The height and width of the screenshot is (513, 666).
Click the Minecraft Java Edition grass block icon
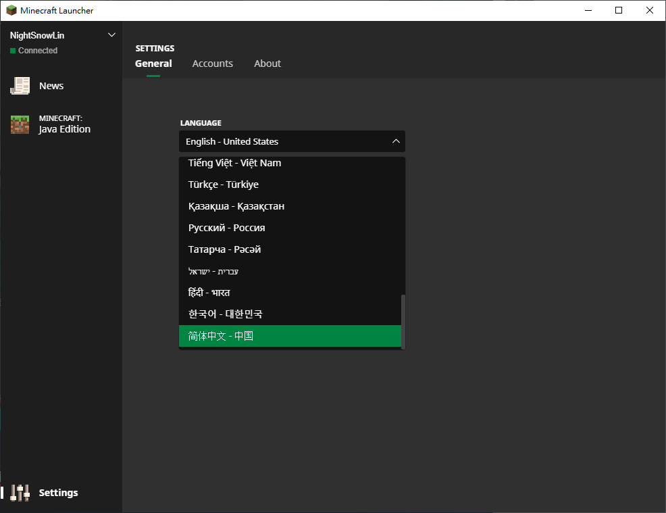(x=20, y=124)
